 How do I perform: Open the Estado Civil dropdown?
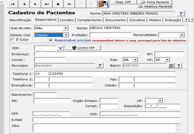point(66,35)
